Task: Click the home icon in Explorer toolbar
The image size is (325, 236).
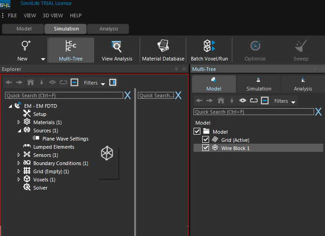Action: point(31,83)
